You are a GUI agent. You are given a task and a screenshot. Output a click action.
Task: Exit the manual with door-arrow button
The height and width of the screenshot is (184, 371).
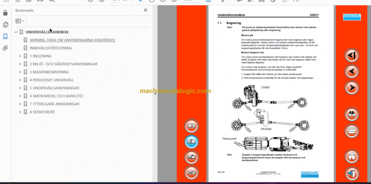352,173
